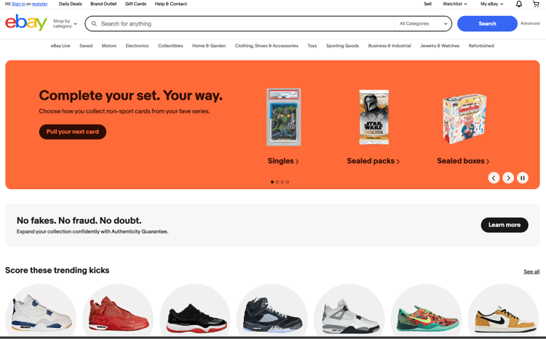This screenshot has width=546, height=339.
Task: Open Sealed boxes category link
Action: (463, 161)
